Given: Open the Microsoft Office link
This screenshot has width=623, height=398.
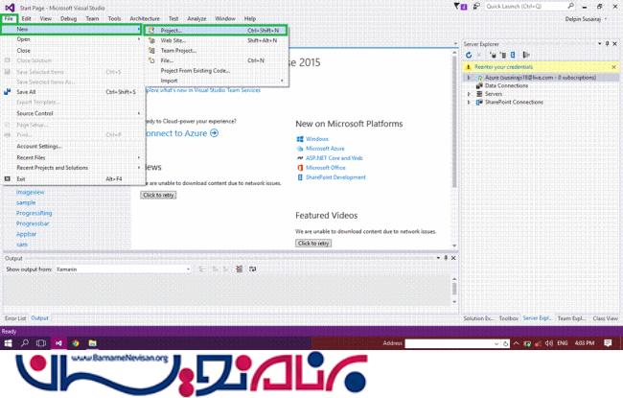Looking at the screenshot, I should [x=326, y=168].
